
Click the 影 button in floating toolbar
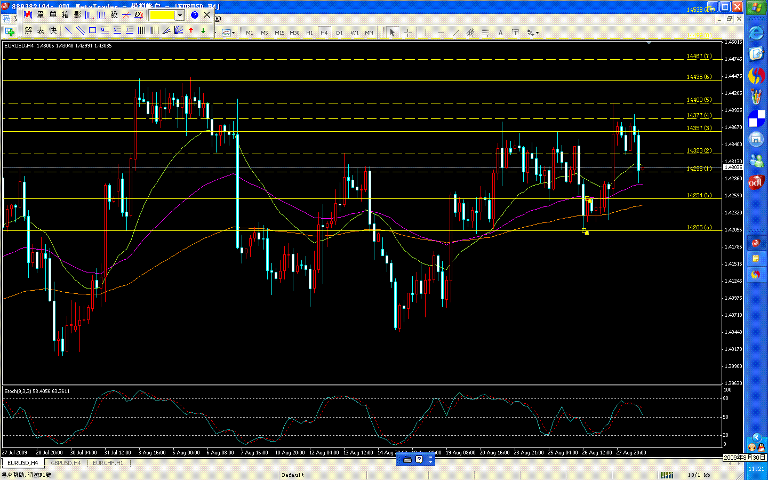[x=77, y=15]
